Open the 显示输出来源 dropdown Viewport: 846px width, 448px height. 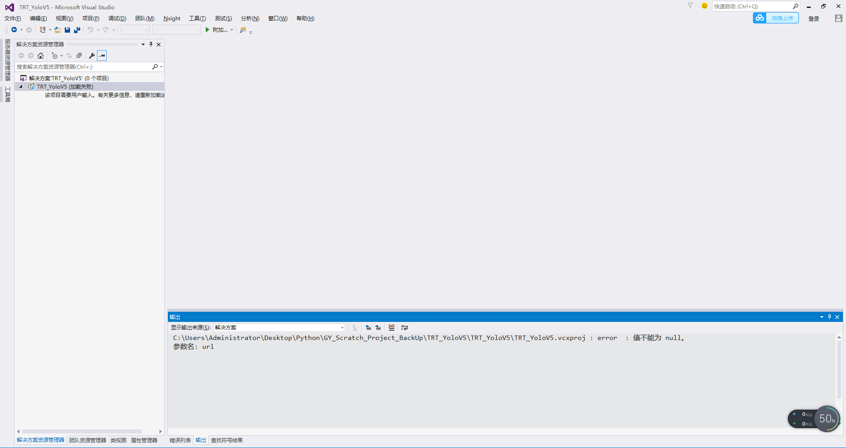(x=342, y=328)
